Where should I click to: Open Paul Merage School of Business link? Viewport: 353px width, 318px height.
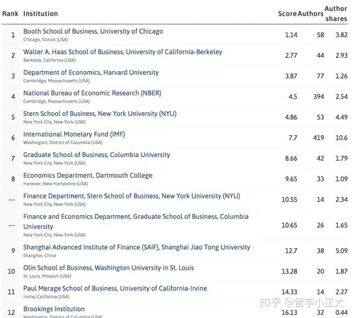[x=115, y=289]
